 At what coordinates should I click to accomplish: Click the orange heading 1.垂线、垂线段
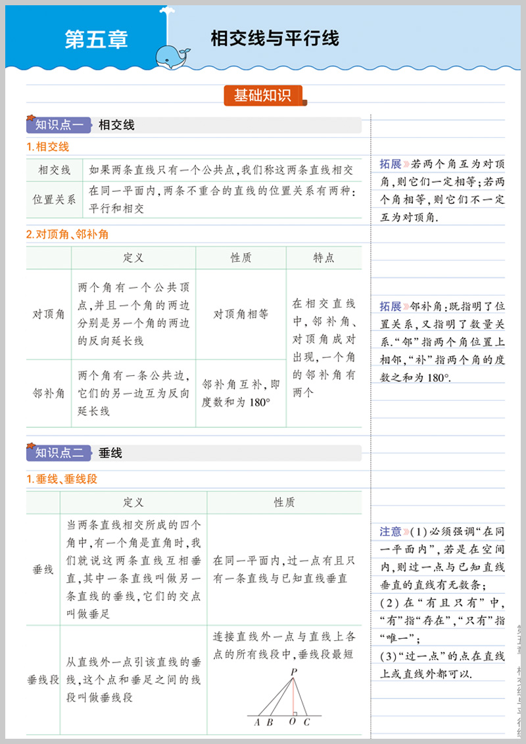click(x=62, y=479)
